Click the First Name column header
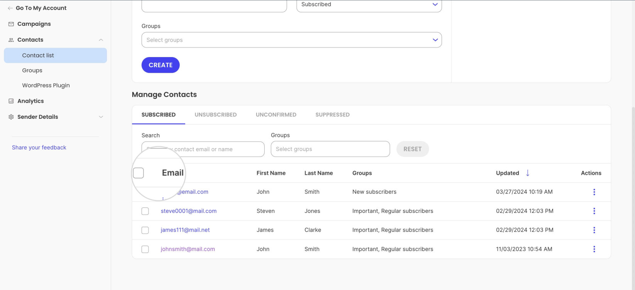 point(271,173)
